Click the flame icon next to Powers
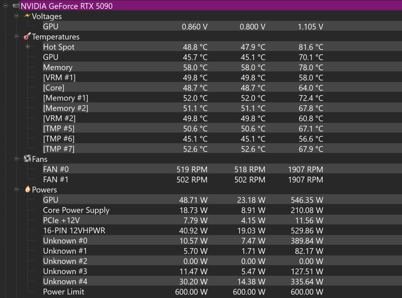This screenshot has width=402, height=298. [27, 189]
